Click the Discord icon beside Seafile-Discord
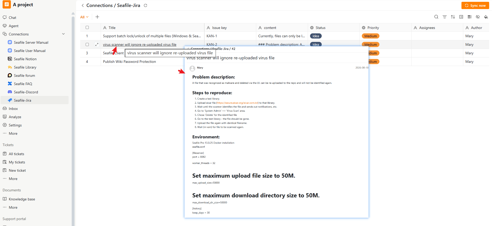Image resolution: width=492 pixels, height=226 pixels. point(10,92)
